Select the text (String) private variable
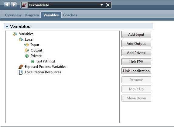Viewport: 174px width, 127px height. coord(46,61)
